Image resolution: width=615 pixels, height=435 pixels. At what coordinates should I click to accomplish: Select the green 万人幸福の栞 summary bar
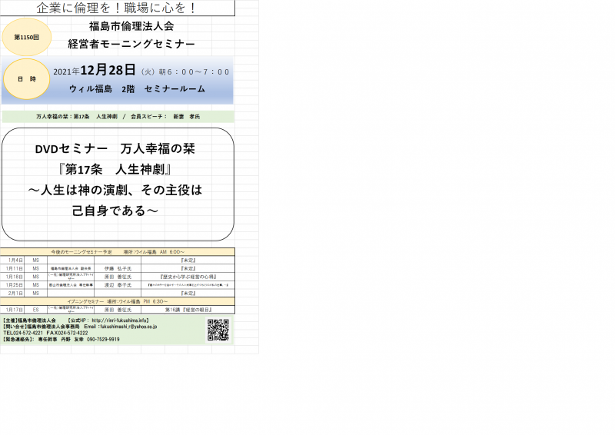coord(118,117)
